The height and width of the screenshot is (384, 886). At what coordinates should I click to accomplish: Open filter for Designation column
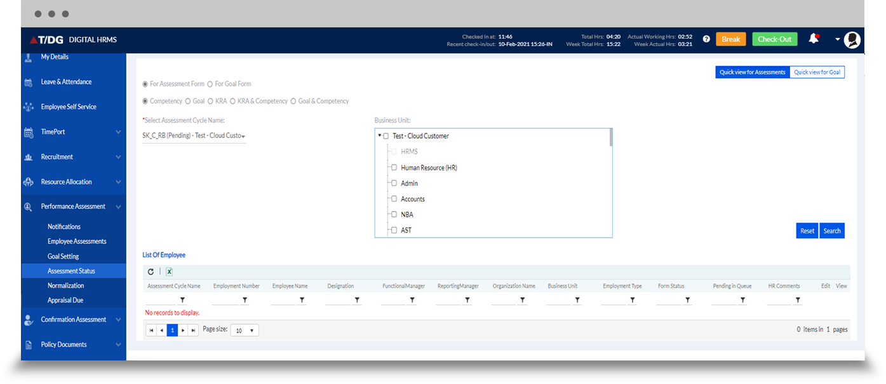pos(357,299)
